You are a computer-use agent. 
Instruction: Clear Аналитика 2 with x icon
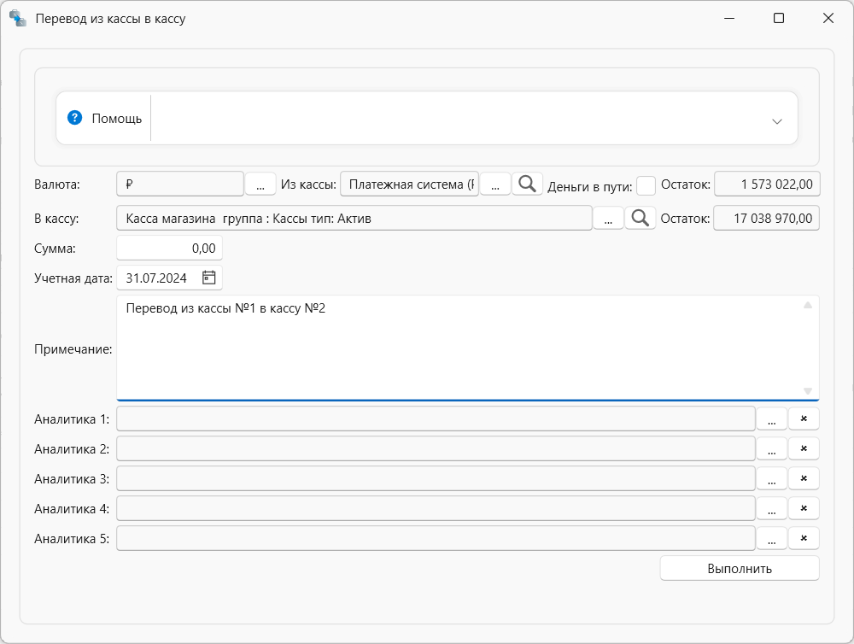(804, 449)
